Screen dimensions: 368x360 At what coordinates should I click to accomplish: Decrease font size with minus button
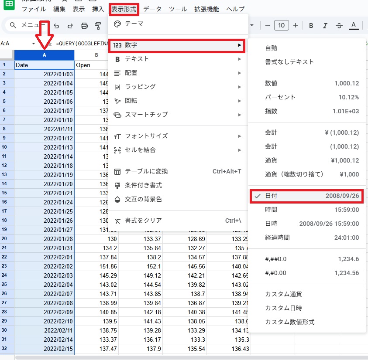267,26
